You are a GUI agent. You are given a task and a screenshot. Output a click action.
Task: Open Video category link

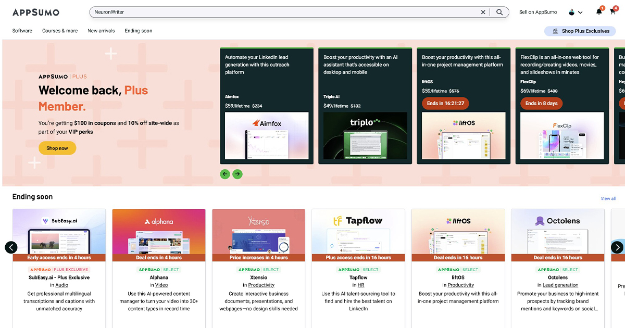pos(161,285)
